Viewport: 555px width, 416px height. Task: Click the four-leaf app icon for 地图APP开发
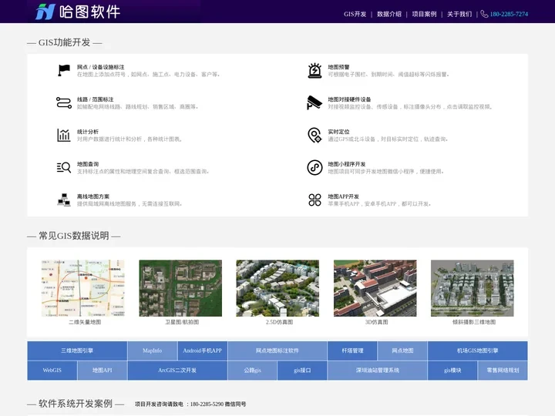(x=314, y=200)
